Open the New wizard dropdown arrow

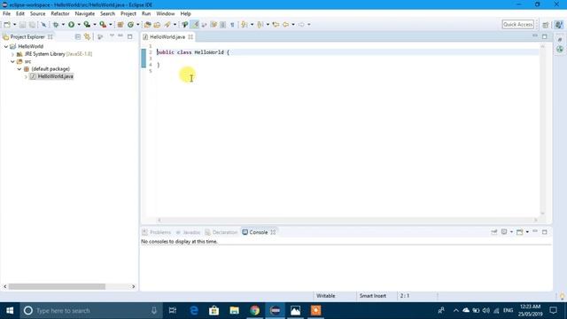click(x=14, y=25)
